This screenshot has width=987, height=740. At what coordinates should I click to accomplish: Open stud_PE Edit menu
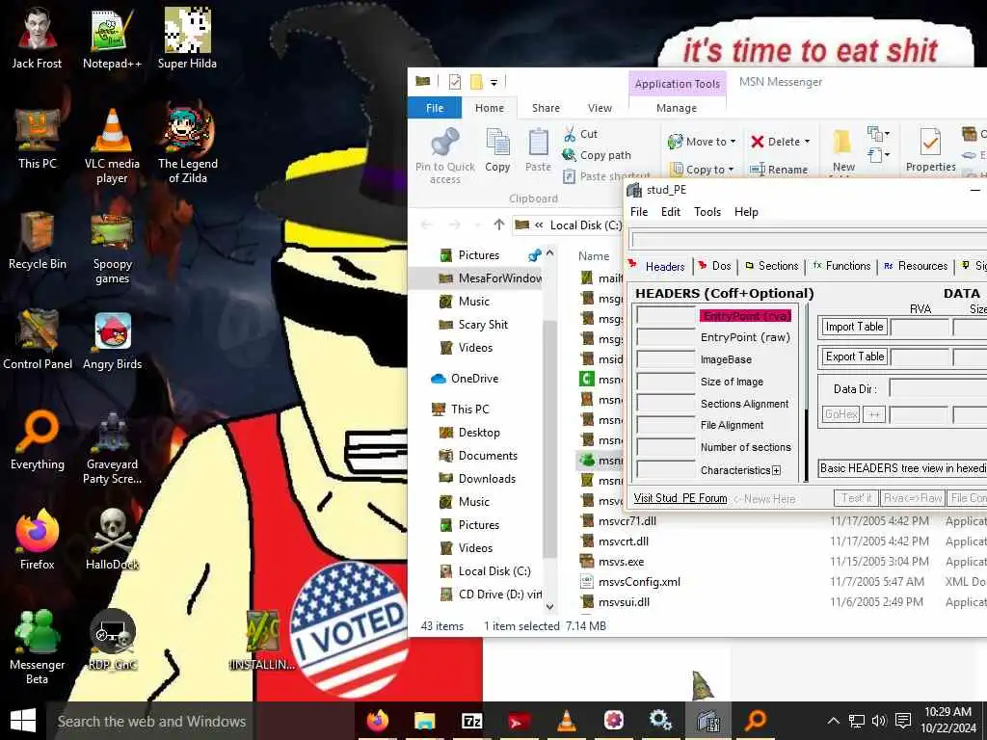click(671, 211)
